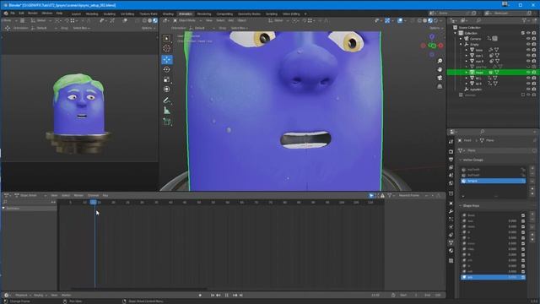Select the Move tool in the main viewport toolbar

[167, 60]
